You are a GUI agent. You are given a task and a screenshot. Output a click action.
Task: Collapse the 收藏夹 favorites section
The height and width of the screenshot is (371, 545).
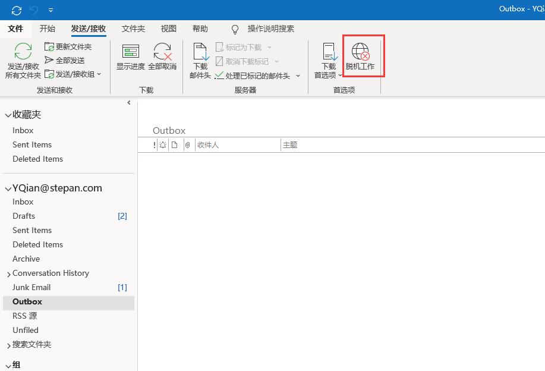click(x=8, y=115)
